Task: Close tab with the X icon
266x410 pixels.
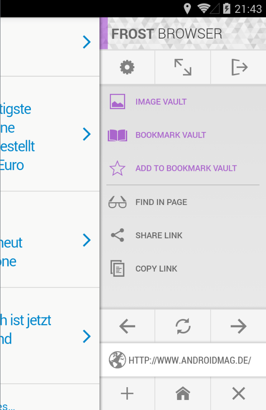Action: coord(238,394)
